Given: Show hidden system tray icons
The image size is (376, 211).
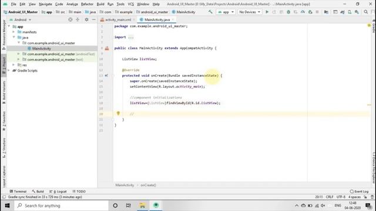Looking at the screenshot, I should coord(297,206).
